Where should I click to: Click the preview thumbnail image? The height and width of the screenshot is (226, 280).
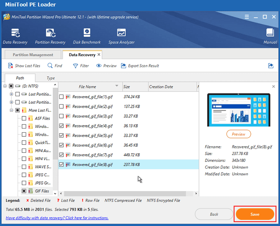239,110
